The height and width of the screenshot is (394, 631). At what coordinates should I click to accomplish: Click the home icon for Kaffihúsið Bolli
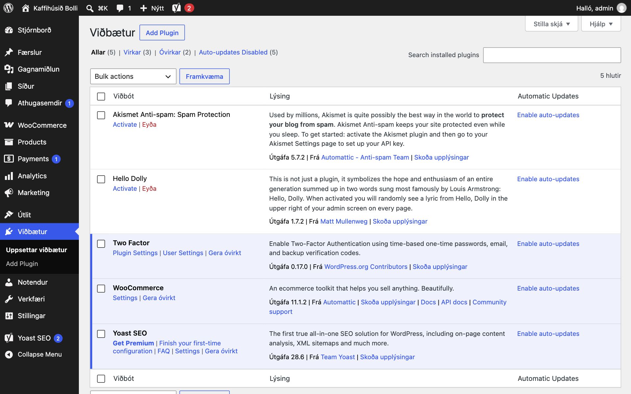tap(25, 8)
